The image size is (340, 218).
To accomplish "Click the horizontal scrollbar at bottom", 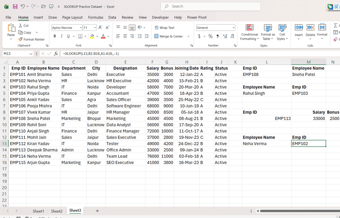I will tap(300, 211).
